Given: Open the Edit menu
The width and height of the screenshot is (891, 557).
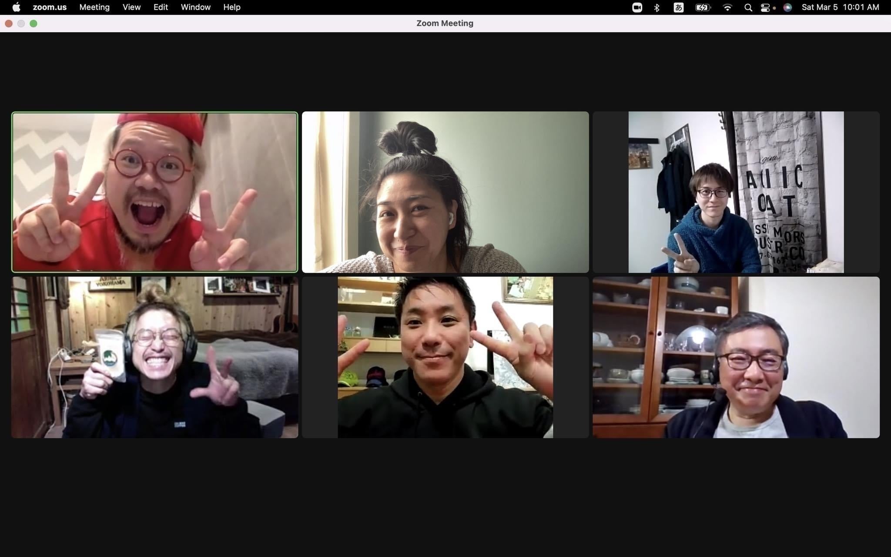Looking at the screenshot, I should click(161, 7).
